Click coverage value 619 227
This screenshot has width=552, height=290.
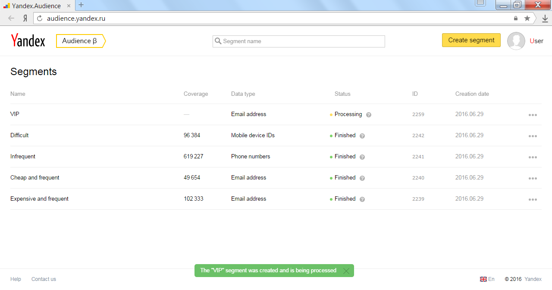[x=194, y=156]
